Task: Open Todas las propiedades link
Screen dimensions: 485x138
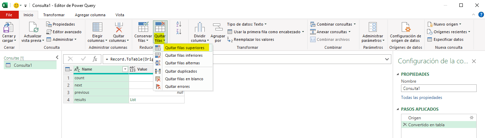Action: pyautogui.click(x=422, y=98)
